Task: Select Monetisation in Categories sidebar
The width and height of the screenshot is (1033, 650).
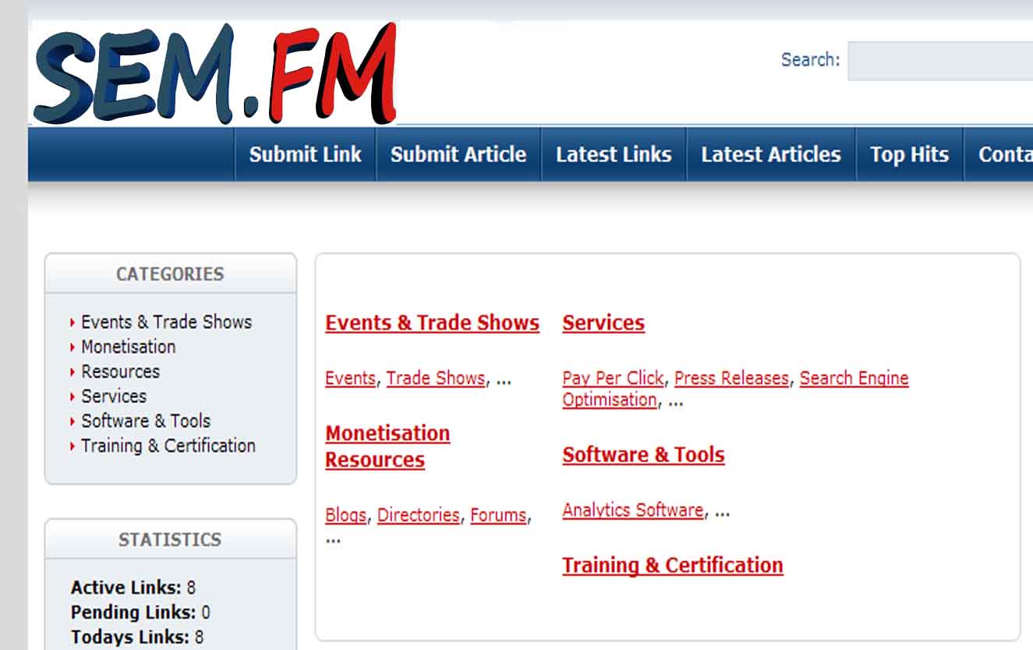Action: pos(129,347)
